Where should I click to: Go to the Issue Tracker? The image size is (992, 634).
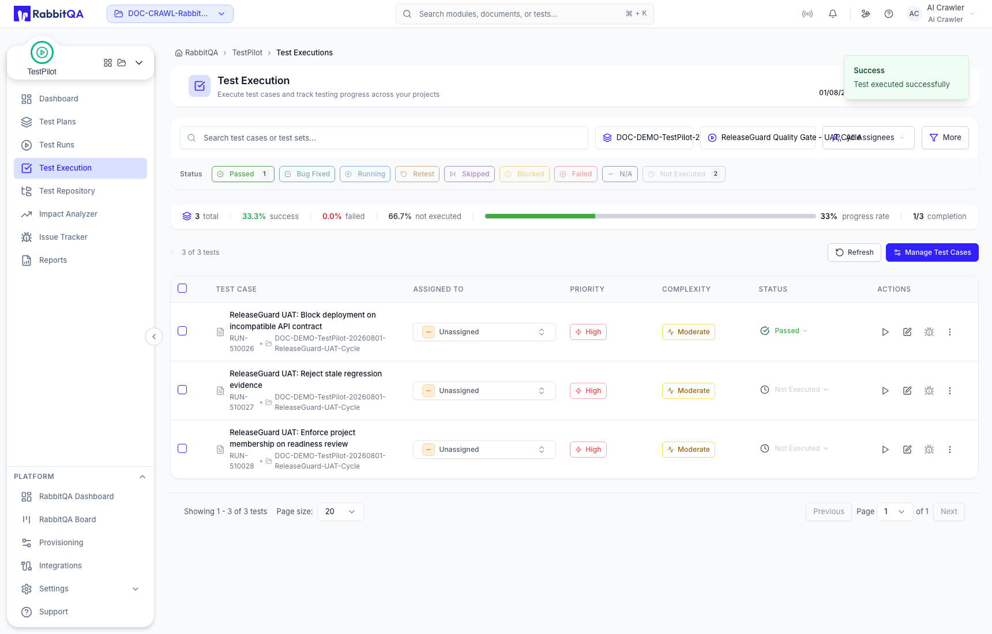point(81,237)
